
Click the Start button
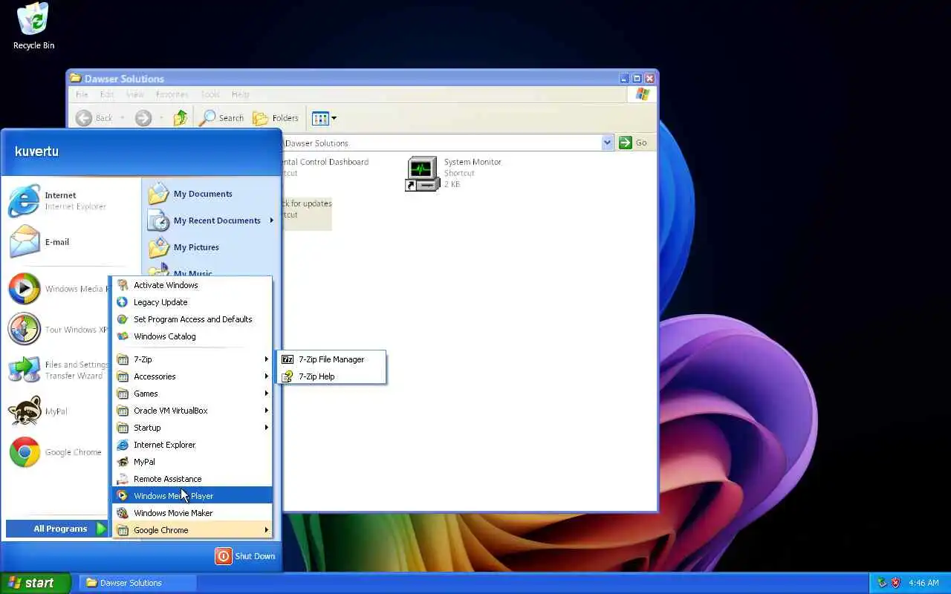click(35, 583)
